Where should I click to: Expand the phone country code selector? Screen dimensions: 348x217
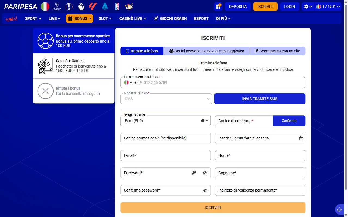pyautogui.click(x=128, y=82)
